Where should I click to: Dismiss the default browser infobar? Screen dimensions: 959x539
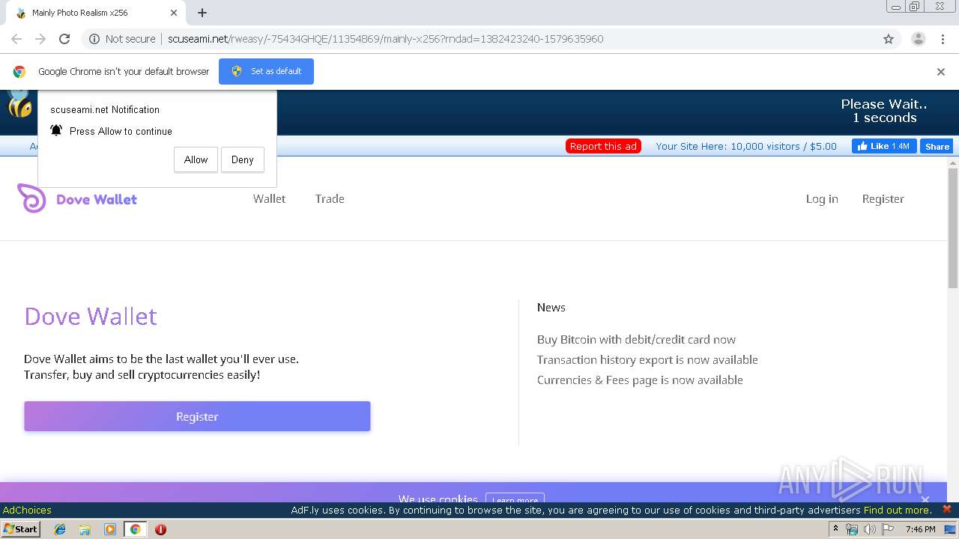click(x=941, y=72)
